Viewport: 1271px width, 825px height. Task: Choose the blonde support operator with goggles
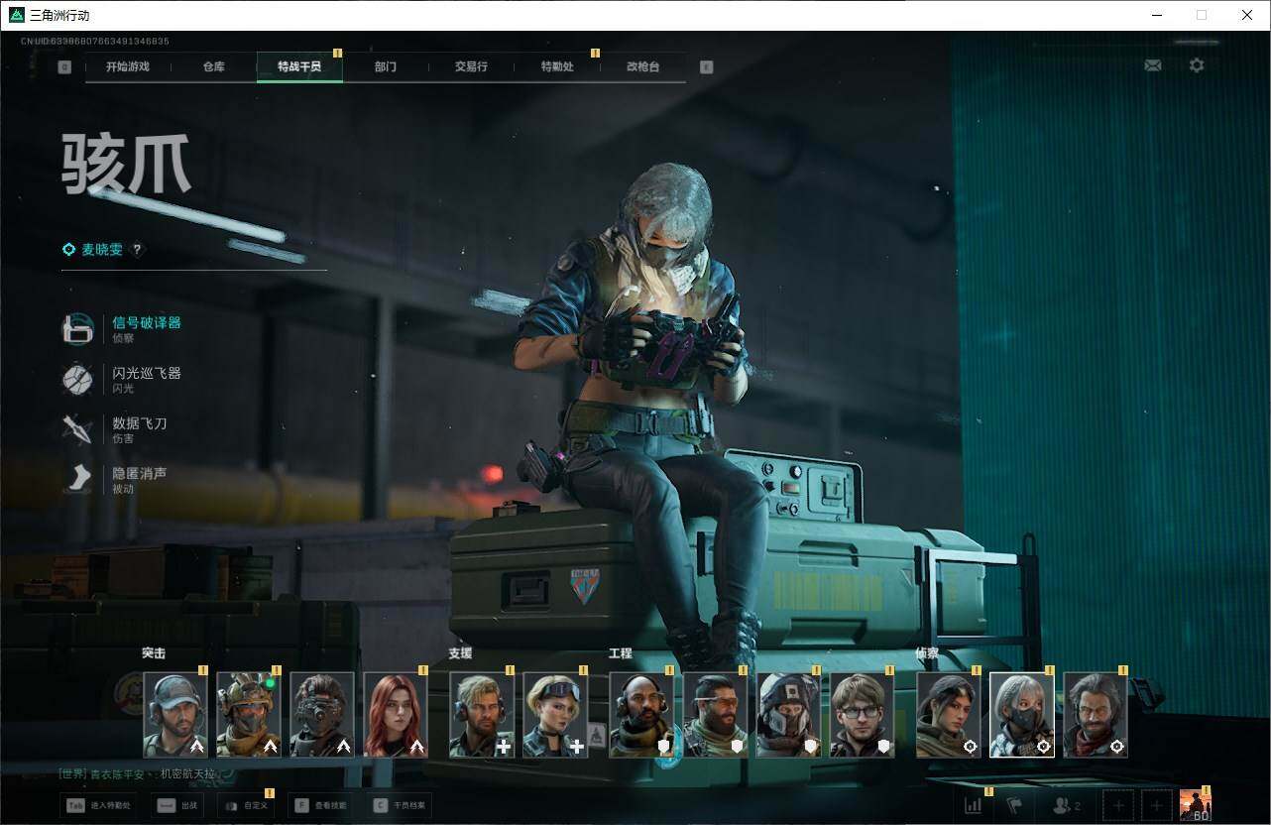tap(555, 715)
